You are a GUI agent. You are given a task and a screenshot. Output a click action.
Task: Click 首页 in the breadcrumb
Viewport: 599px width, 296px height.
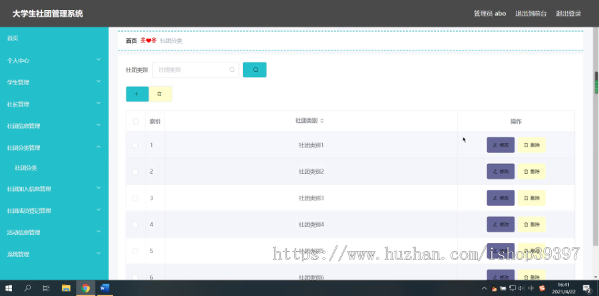pos(131,40)
